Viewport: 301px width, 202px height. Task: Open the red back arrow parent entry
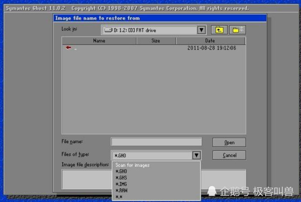68,47
